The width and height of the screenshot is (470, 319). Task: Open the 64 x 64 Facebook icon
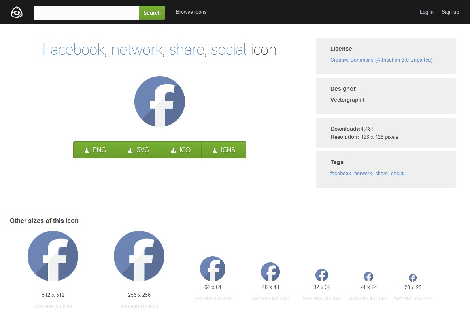pos(213,269)
